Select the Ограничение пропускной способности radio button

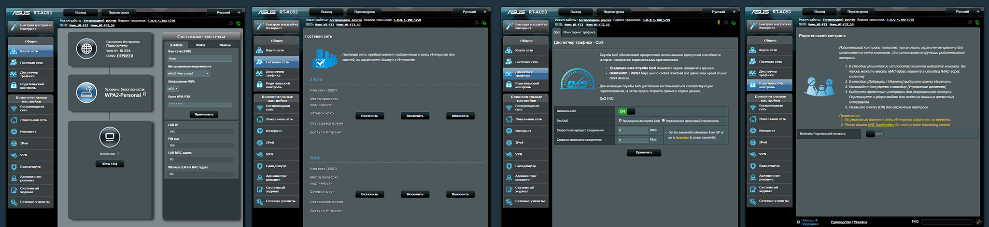click(x=664, y=120)
